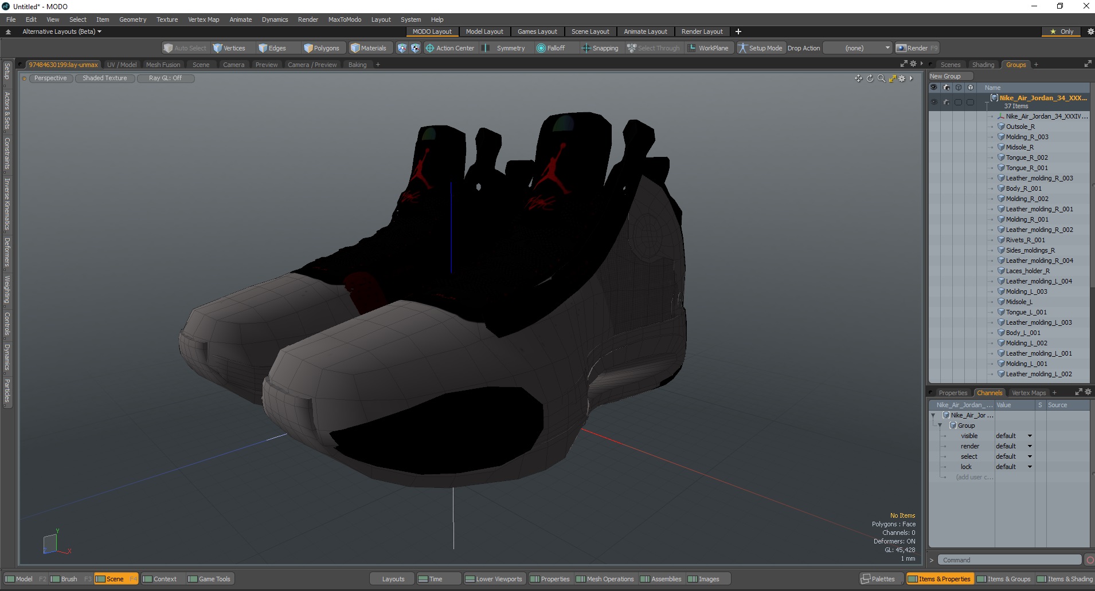Open Action Center options
Viewport: 1095px width, 591px height.
click(x=450, y=48)
